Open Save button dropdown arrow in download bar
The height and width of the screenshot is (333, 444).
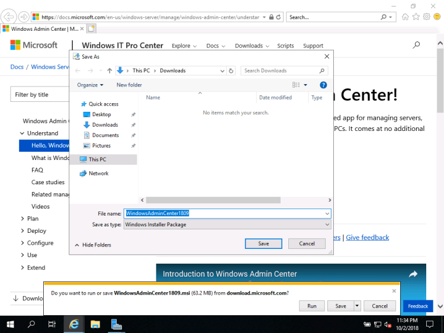coord(357,306)
